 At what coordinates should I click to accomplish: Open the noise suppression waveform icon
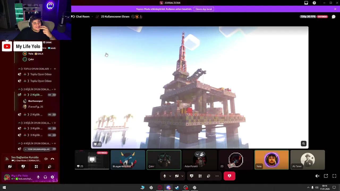pos(46,159)
